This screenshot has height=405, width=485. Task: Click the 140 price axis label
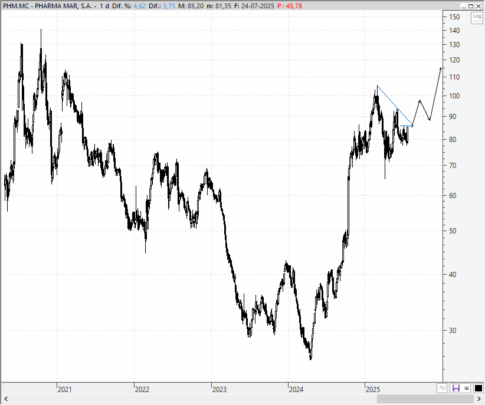[454, 30]
